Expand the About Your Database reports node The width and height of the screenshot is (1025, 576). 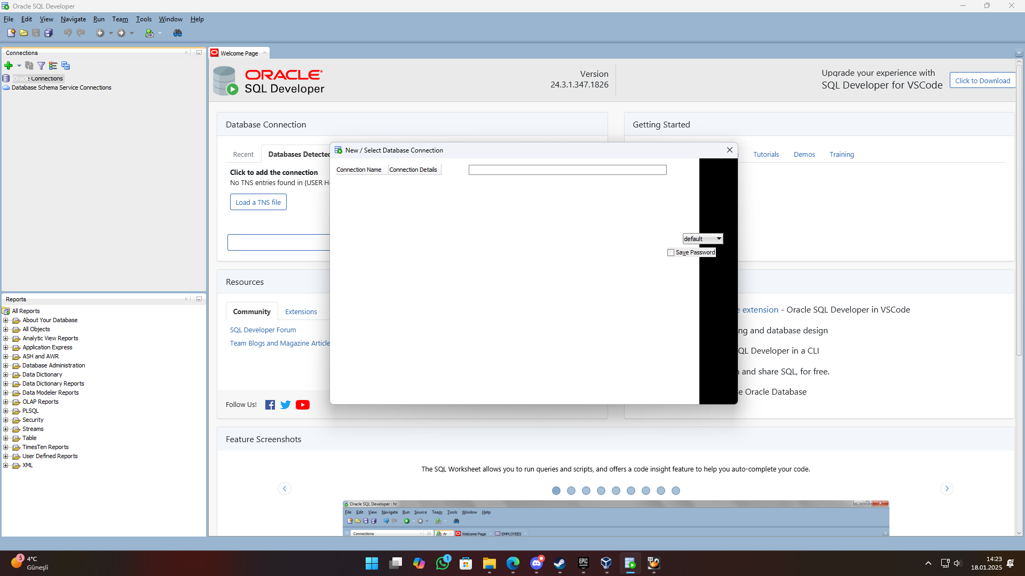[x=6, y=321]
